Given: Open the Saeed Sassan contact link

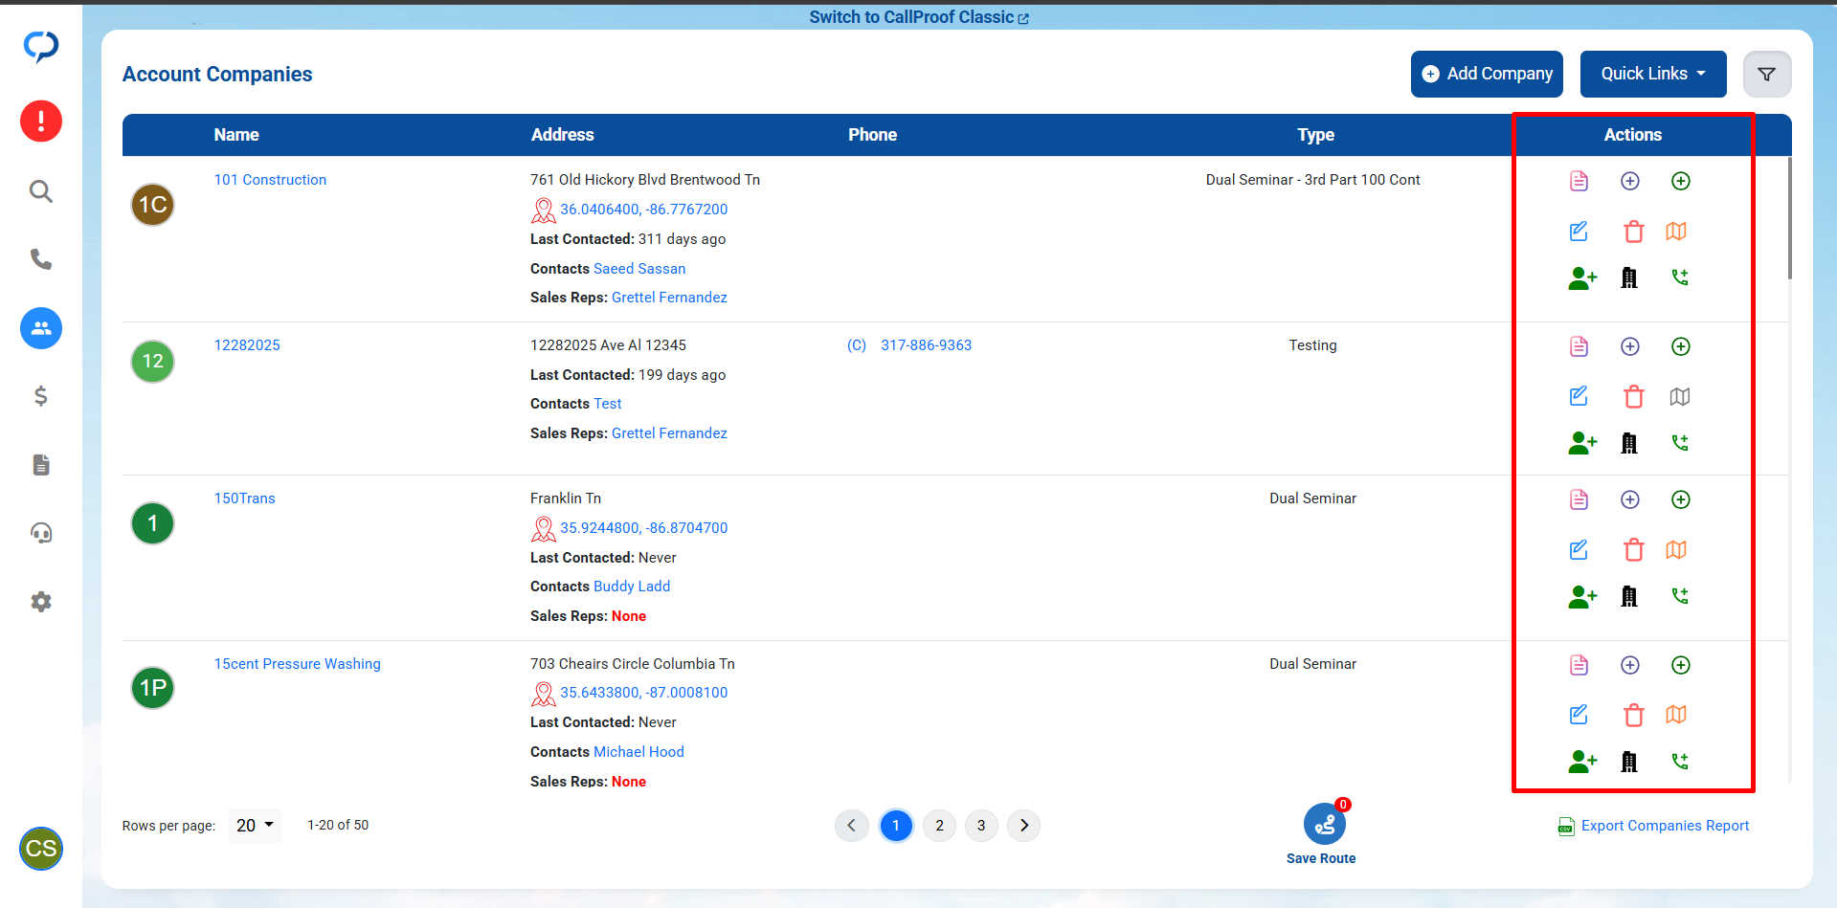Looking at the screenshot, I should coord(639,269).
